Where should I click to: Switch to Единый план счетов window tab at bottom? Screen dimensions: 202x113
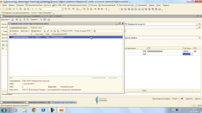[x=64, y=102]
